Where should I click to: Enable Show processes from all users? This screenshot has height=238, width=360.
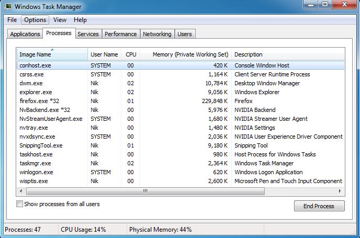20,204
